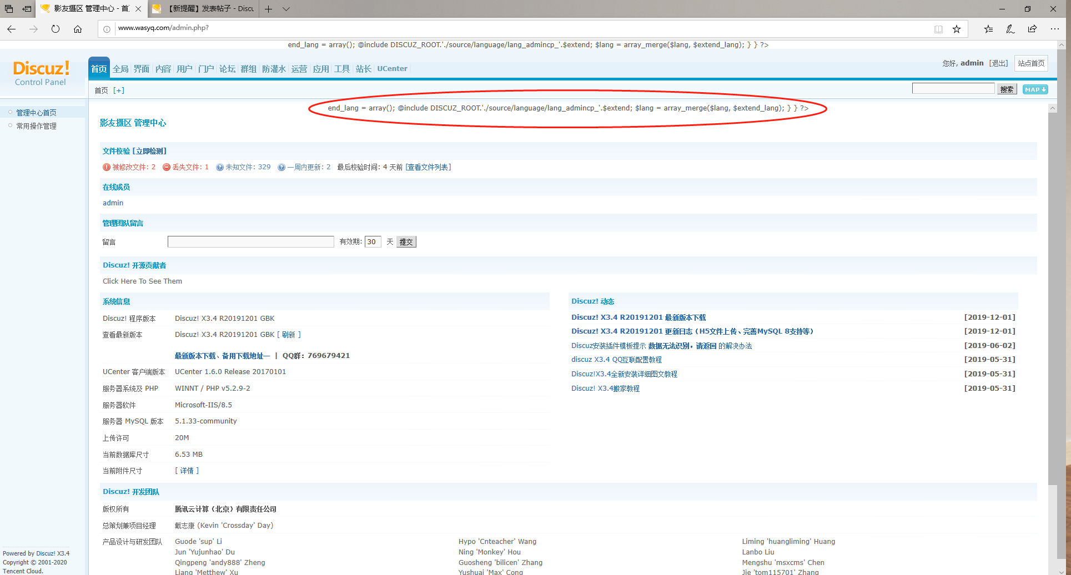1071x575 pixels.
Task: Click the 立即检测 link
Action: click(150, 151)
